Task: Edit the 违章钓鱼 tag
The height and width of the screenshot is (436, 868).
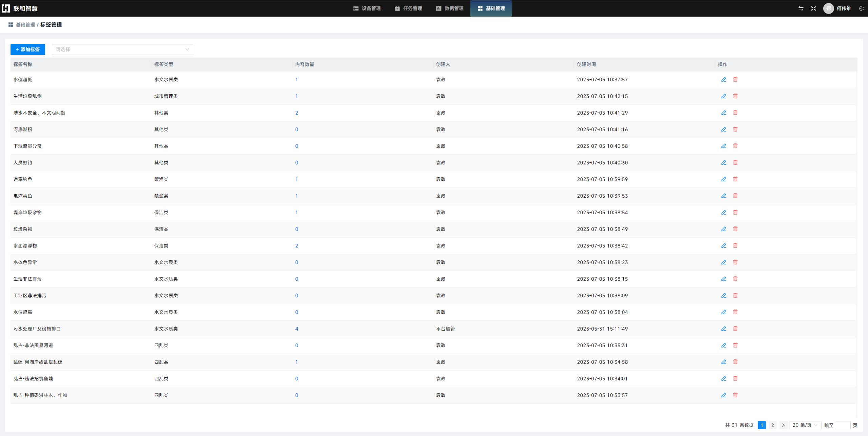Action: click(x=723, y=179)
